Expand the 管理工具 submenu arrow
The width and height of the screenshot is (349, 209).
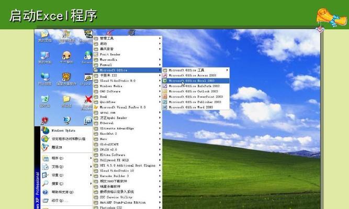click(160, 38)
